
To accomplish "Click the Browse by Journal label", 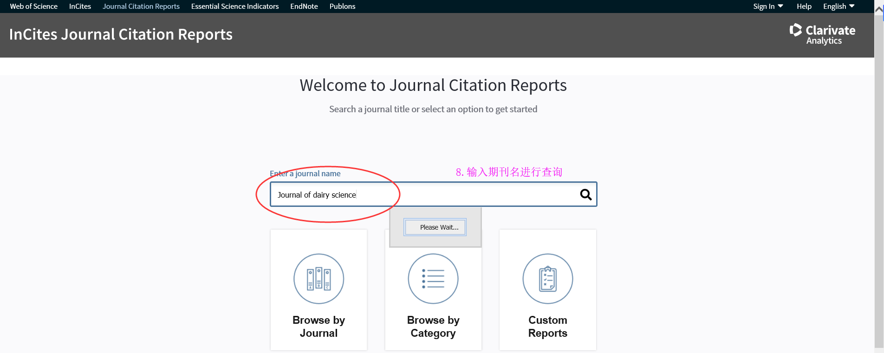I will coord(319,327).
